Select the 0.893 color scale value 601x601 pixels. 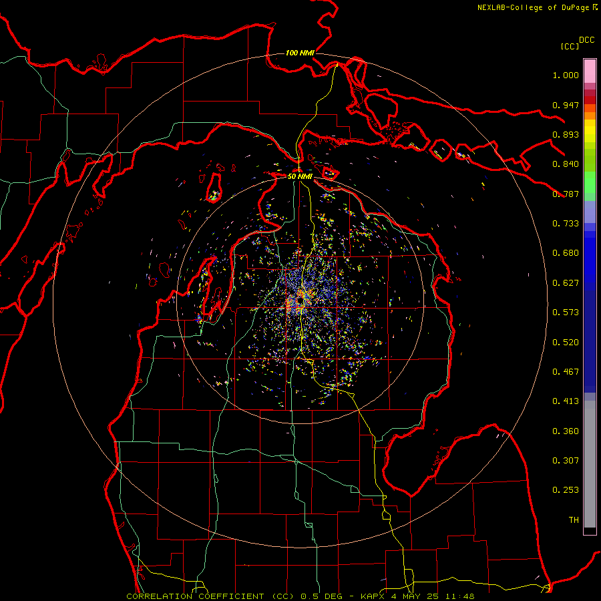(566, 134)
